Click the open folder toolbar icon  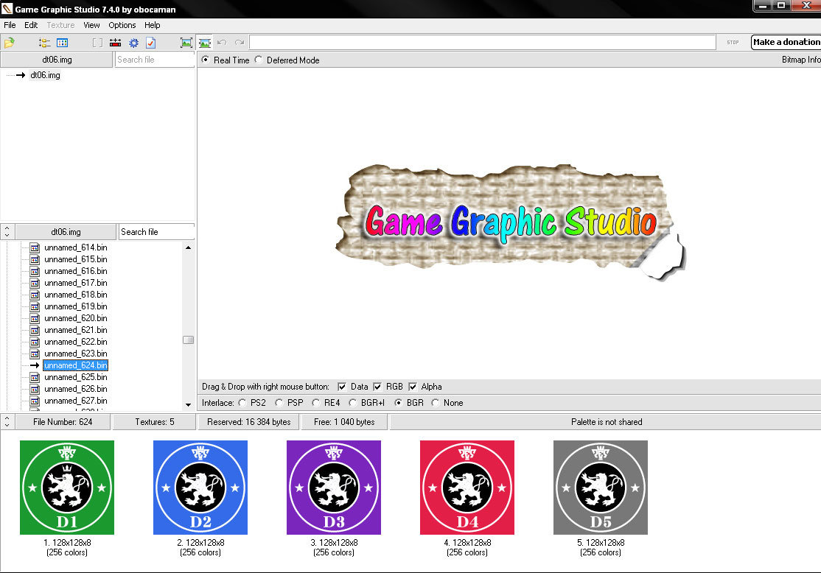9,43
